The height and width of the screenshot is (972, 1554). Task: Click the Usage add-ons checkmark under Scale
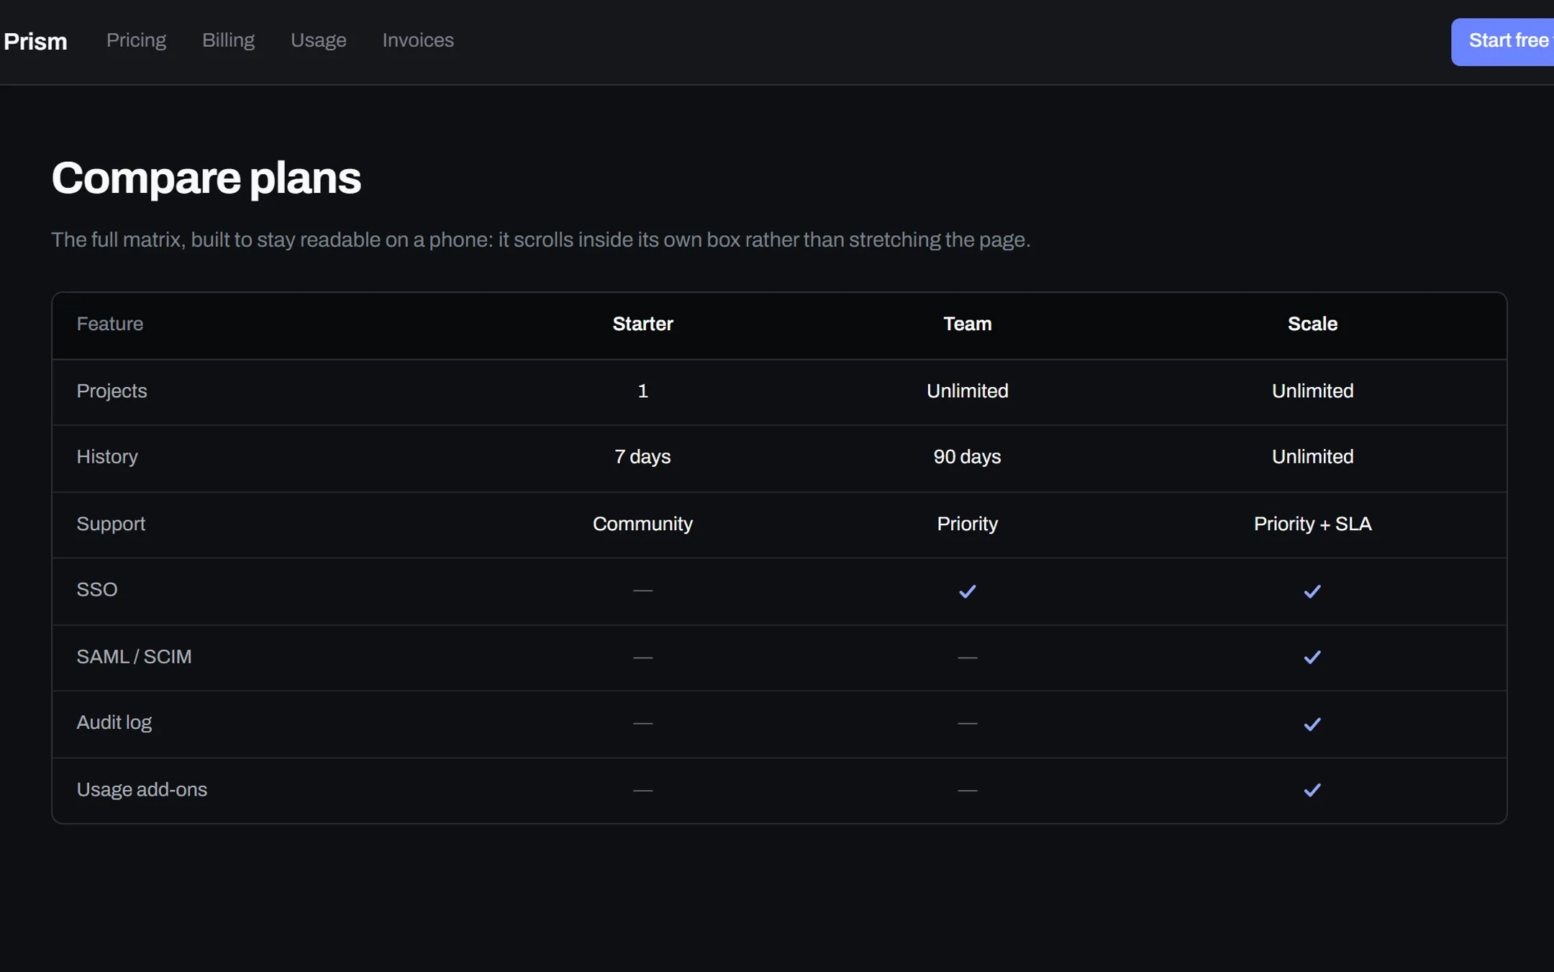pyautogui.click(x=1312, y=790)
